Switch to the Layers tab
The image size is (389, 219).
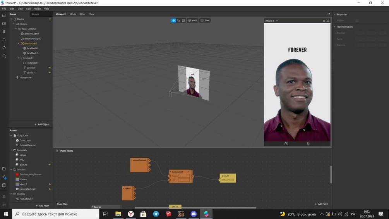[x=36, y=14]
